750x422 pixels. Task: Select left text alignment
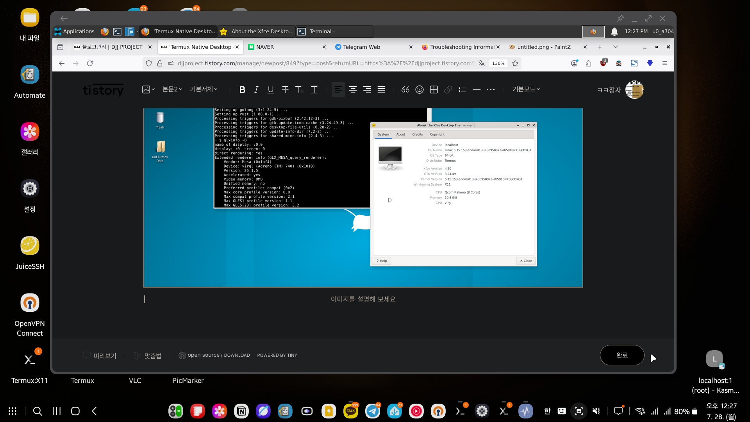(338, 89)
